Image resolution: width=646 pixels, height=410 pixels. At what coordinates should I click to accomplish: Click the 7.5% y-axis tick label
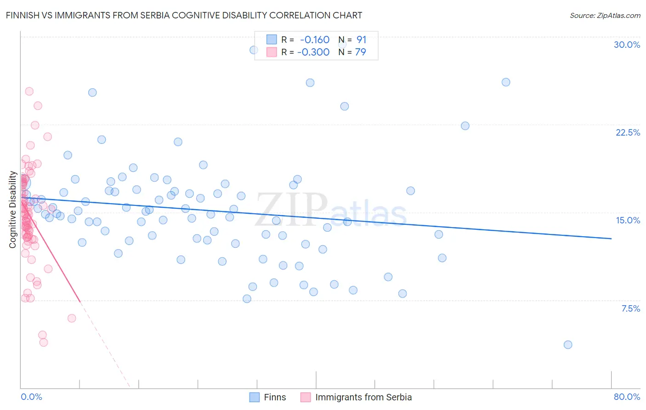pos(630,308)
